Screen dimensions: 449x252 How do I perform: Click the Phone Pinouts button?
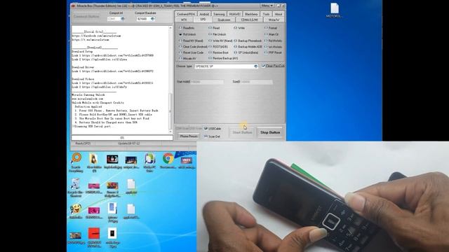(x=189, y=136)
